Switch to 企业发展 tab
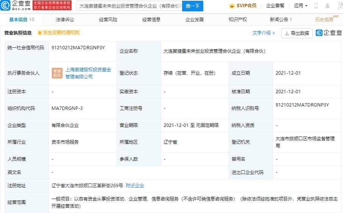Image resolution: width=343 pixels, height=213 pixels. click(x=195, y=19)
